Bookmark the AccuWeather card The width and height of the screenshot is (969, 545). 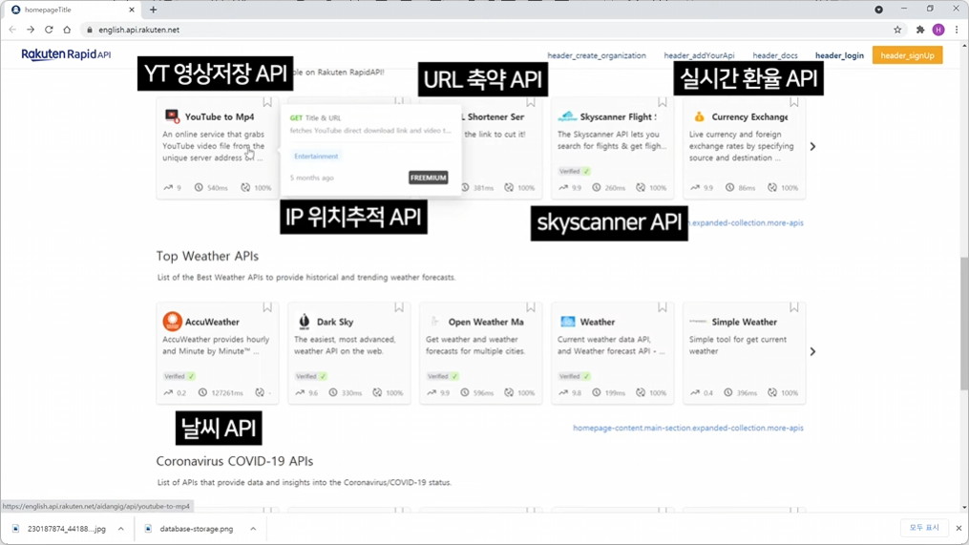click(x=267, y=307)
